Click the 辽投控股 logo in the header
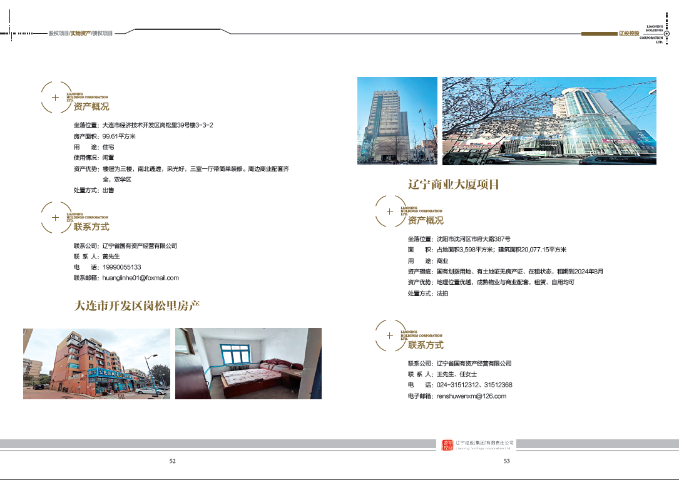Image resolution: width=679 pixels, height=480 pixels. coord(629,33)
